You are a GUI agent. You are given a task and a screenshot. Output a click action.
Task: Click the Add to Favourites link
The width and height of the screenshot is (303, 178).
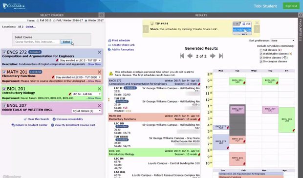pos(123,50)
